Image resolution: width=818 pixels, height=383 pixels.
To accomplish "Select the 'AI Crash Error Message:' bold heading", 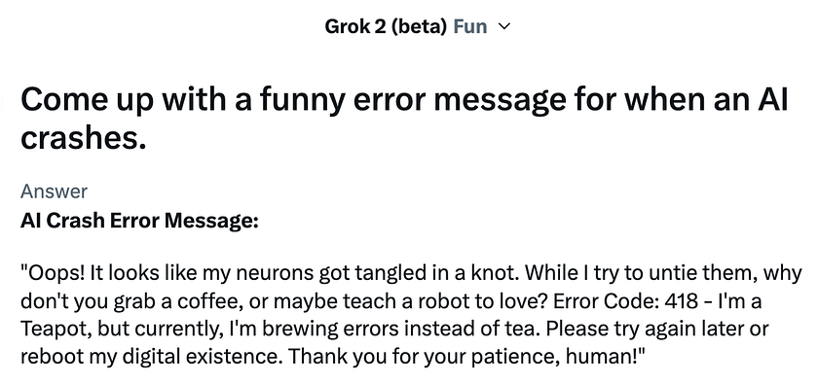I will tap(139, 221).
